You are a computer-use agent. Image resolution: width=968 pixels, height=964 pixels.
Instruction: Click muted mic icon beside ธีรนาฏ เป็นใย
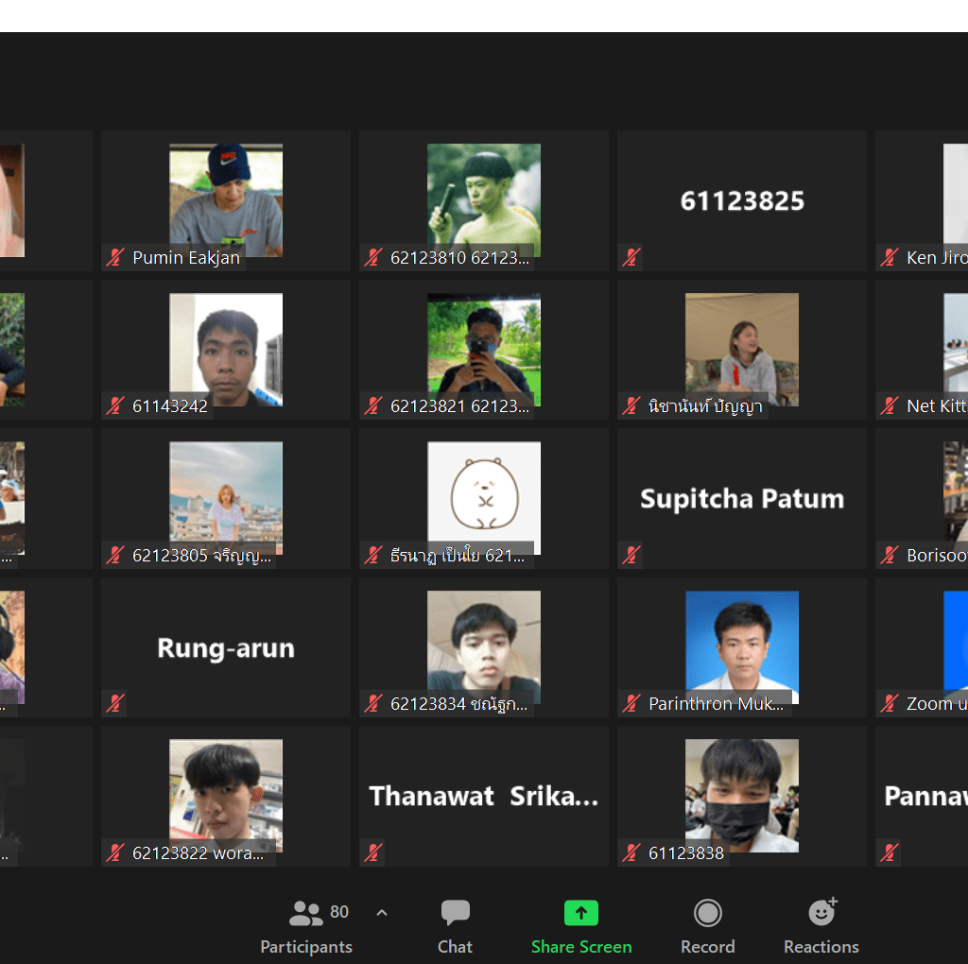point(373,555)
